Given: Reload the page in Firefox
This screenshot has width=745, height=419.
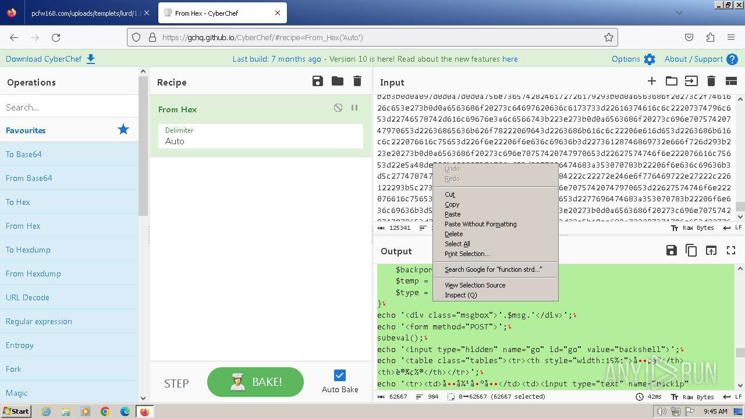Looking at the screenshot, I should pos(56,37).
